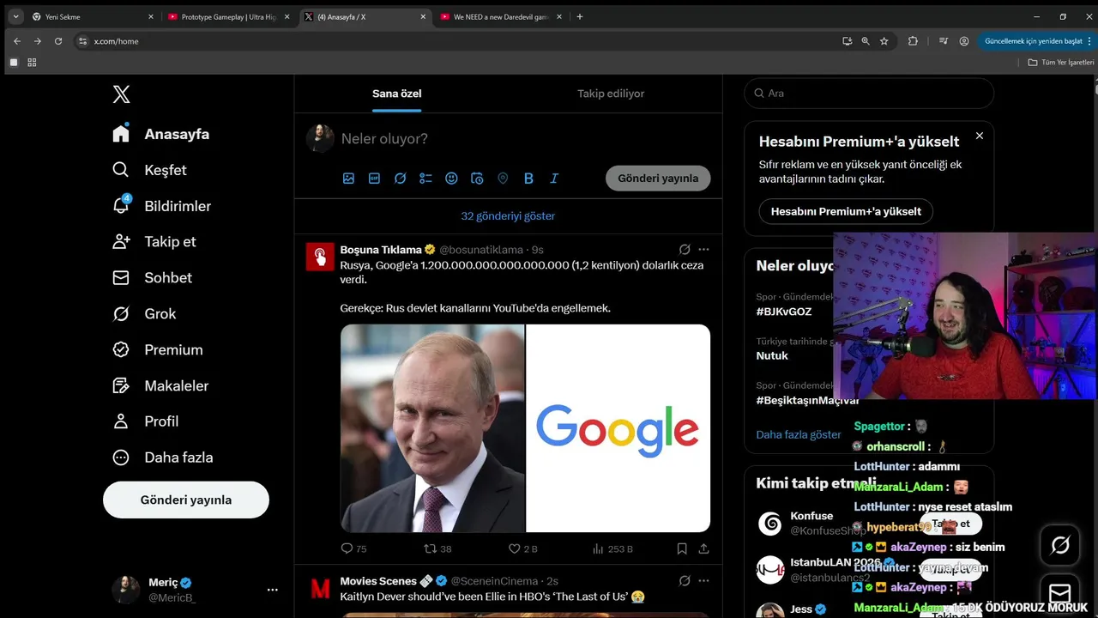Open Nutuk trending topic
The image size is (1098, 618).
(x=772, y=355)
